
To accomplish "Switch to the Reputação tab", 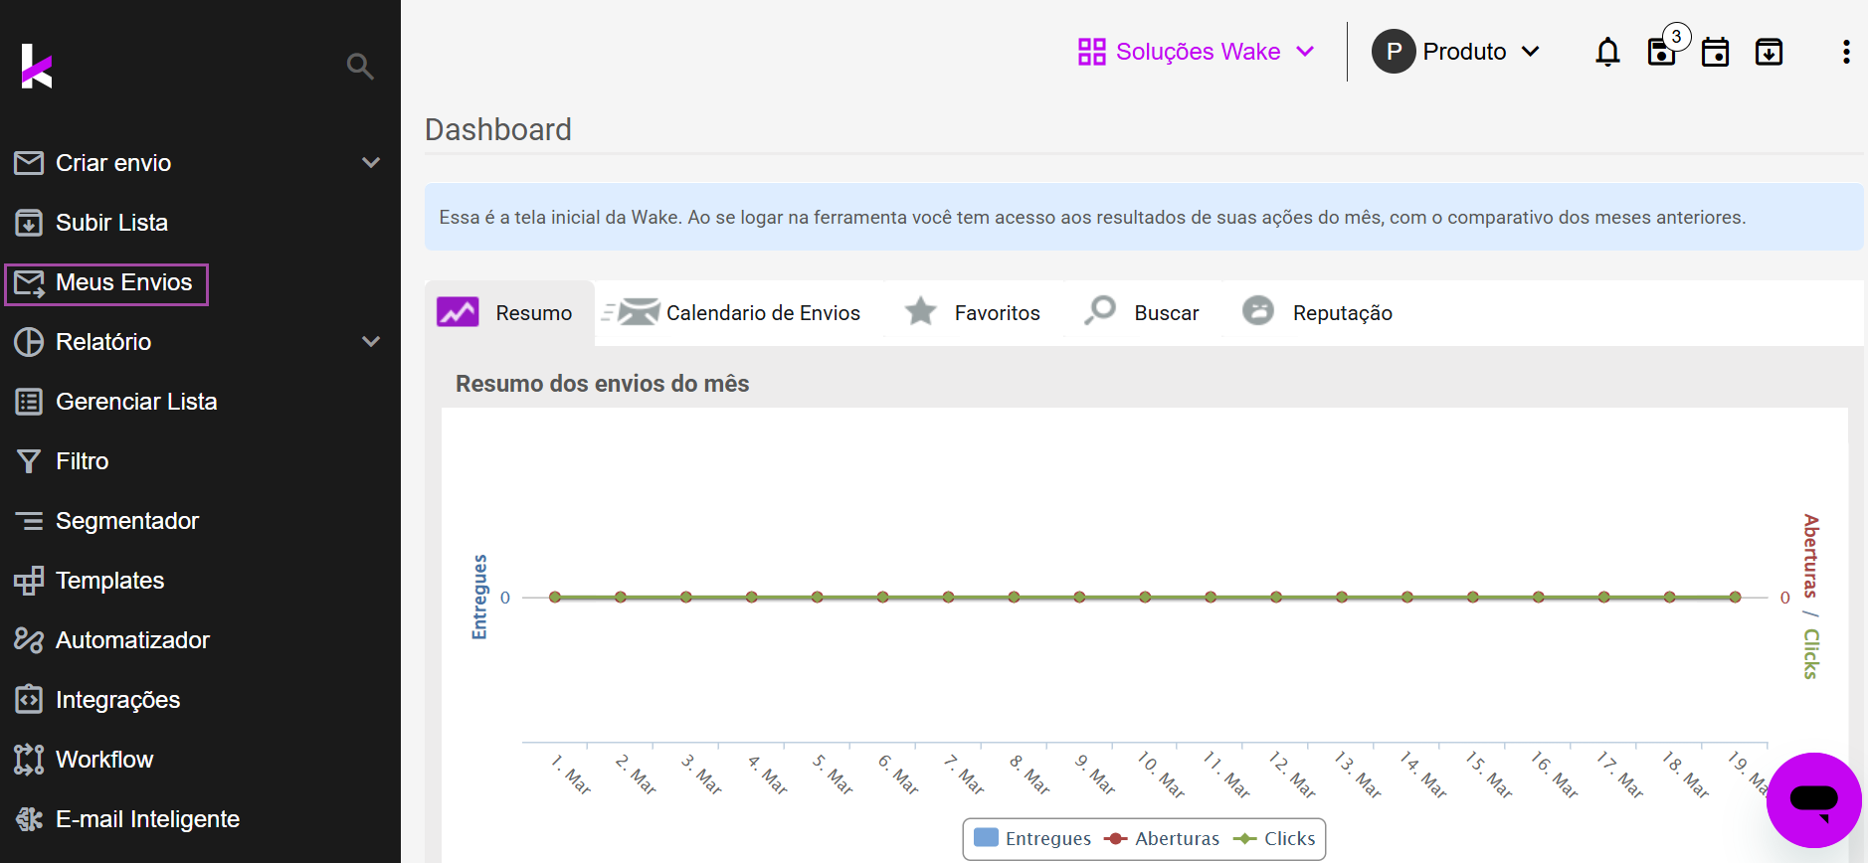I will click(x=1318, y=312).
